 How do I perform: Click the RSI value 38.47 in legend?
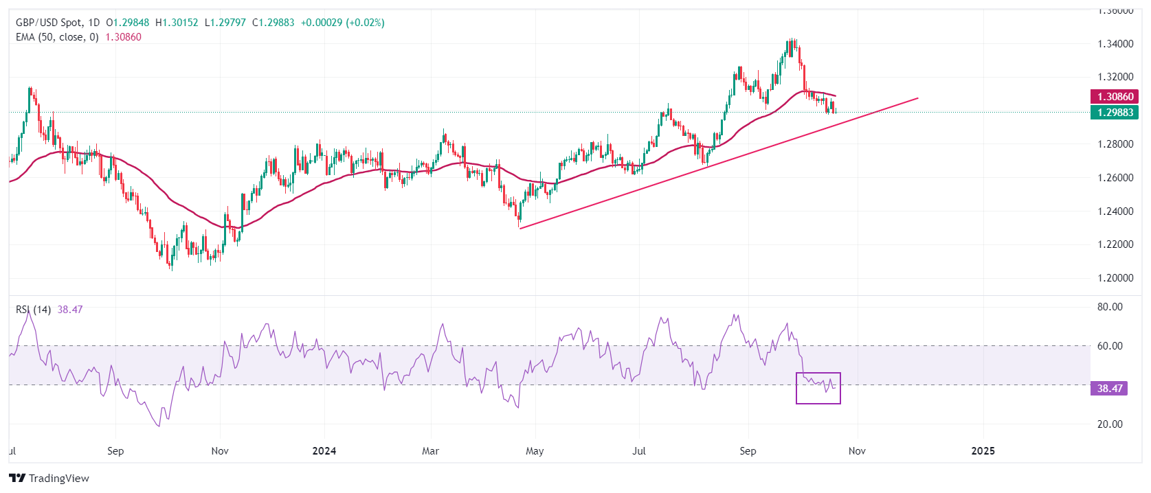[x=70, y=310]
